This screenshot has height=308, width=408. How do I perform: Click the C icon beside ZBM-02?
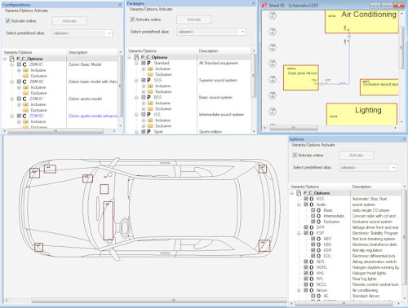24,81
